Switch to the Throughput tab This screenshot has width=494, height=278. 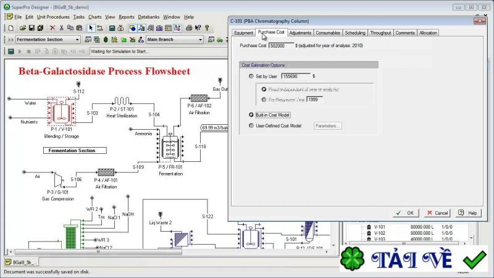pos(380,33)
